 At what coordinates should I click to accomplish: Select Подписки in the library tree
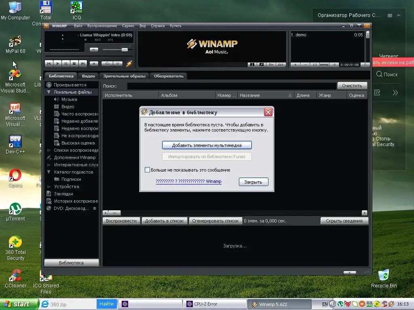(71, 179)
